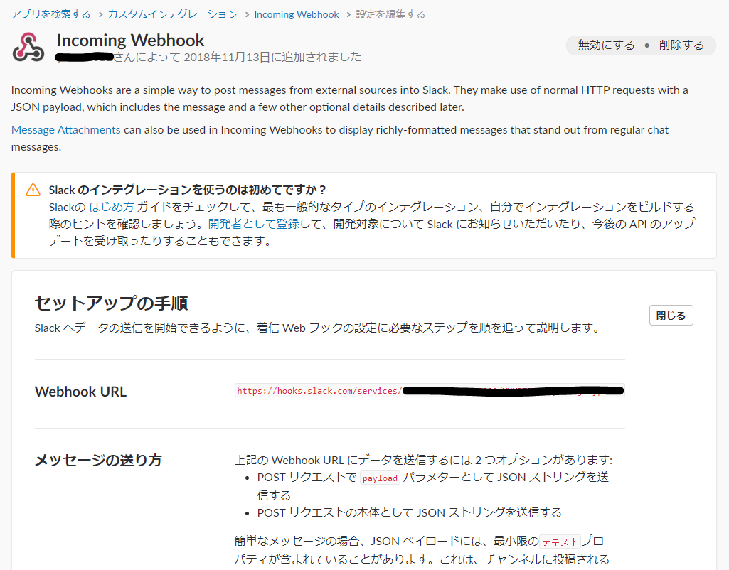Delete the webhook using 削除する

point(681,45)
